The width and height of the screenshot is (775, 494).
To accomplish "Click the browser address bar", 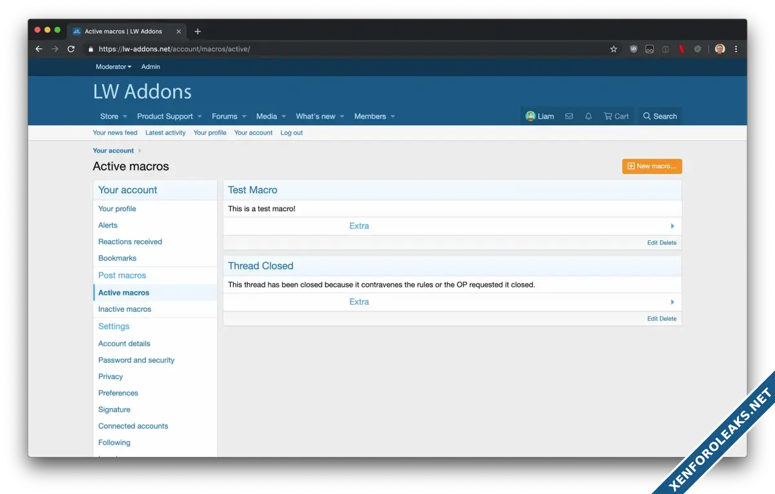I will 349,49.
